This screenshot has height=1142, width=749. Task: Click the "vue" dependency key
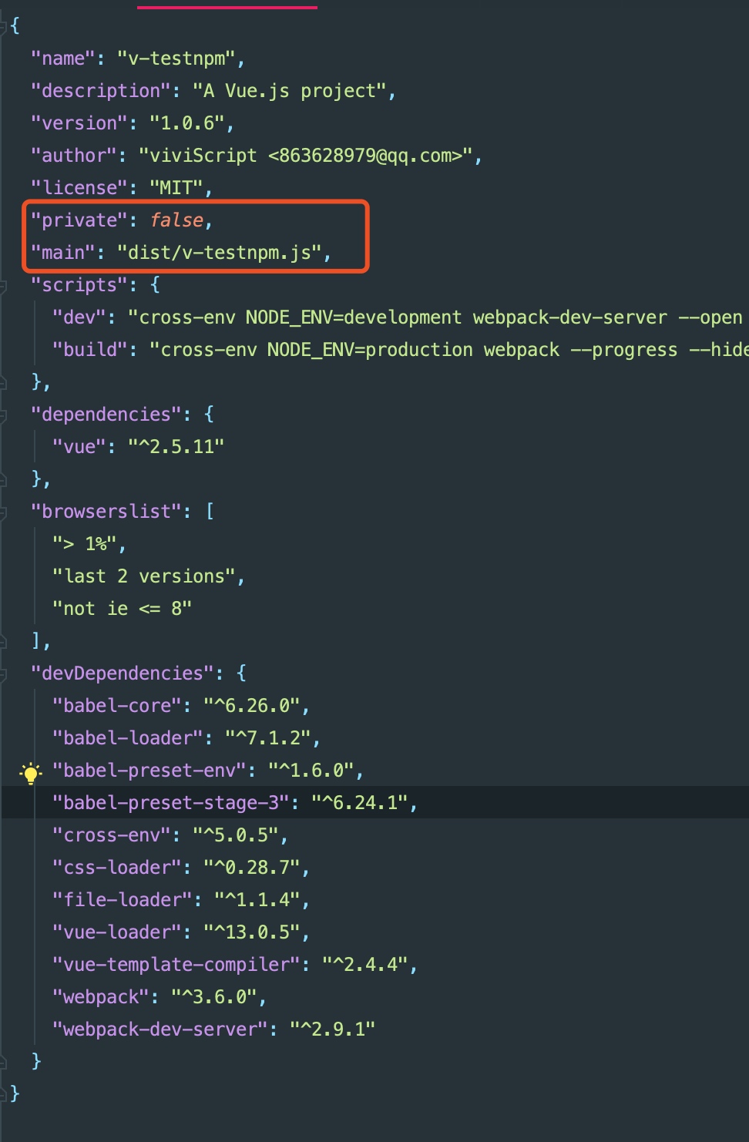[x=79, y=447]
